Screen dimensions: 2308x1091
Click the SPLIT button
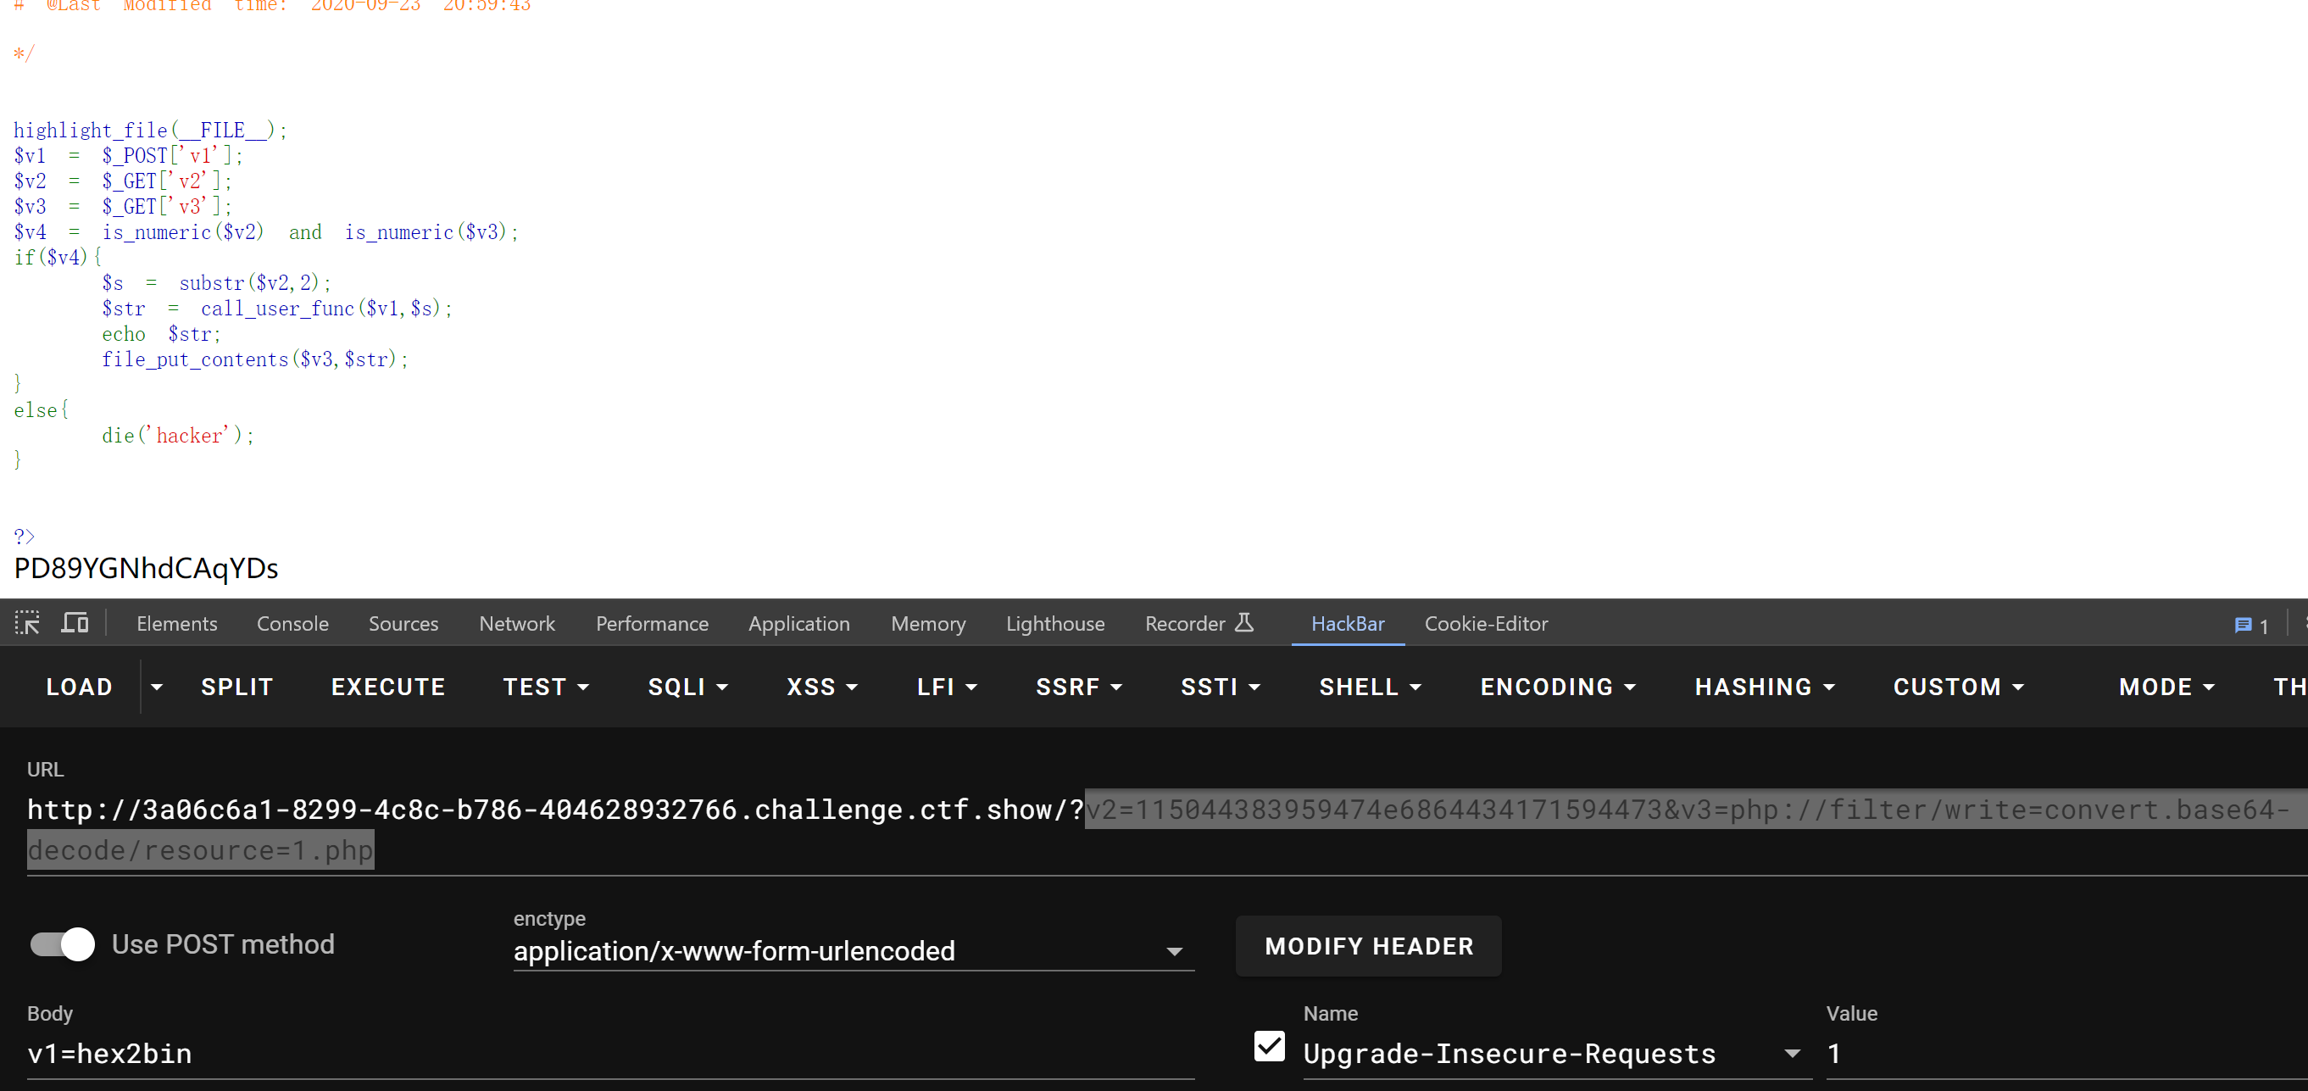click(x=236, y=687)
